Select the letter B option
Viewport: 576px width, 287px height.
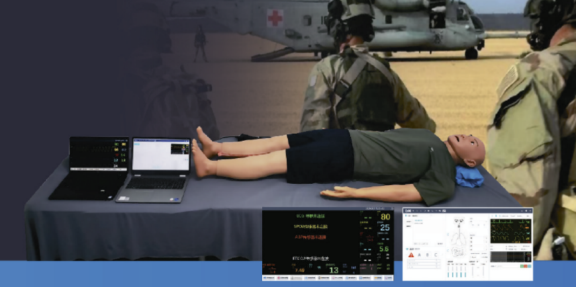[428, 254]
